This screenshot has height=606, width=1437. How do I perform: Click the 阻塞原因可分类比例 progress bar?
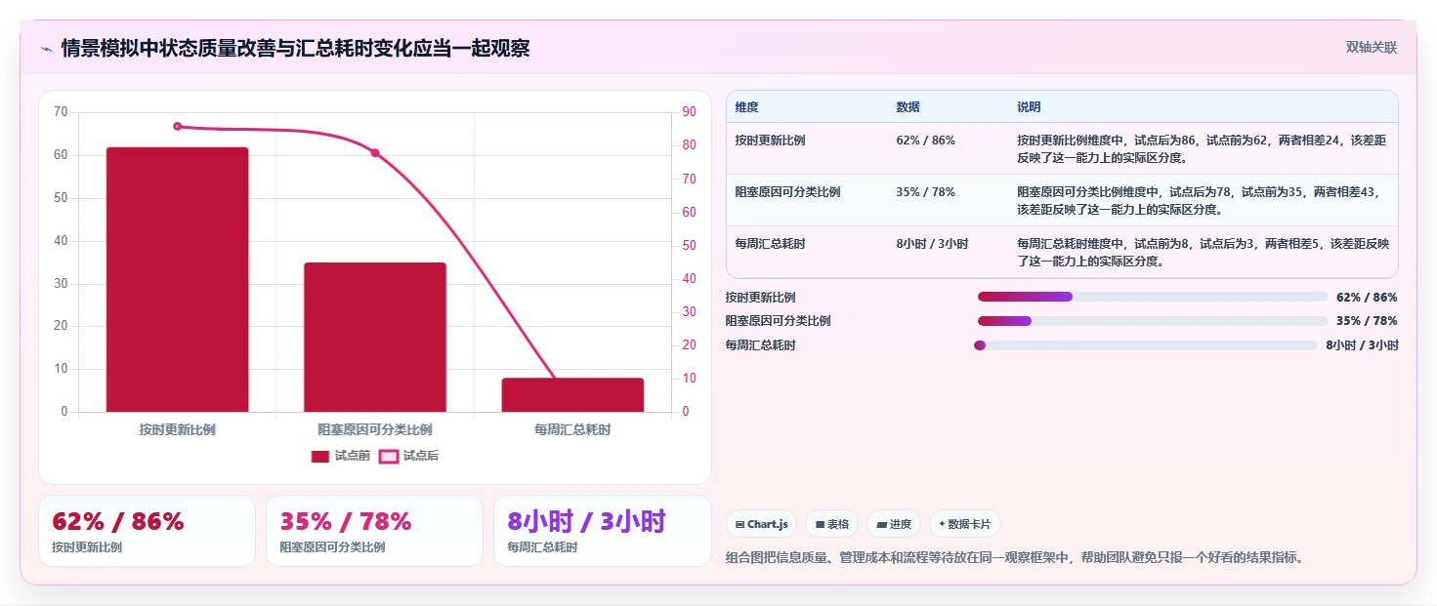click(1153, 320)
